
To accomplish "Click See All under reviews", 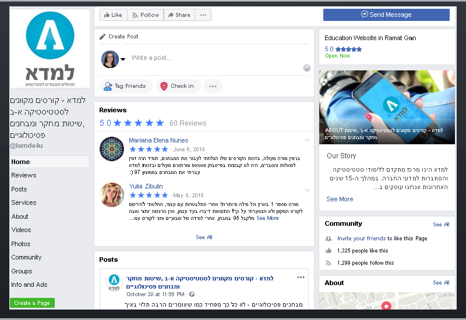I will (204, 237).
